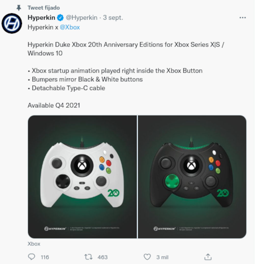Like the tweet with the heart icon
Screen dimensions: 255x264
148,257
